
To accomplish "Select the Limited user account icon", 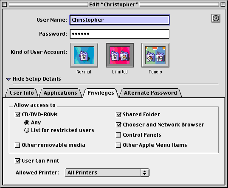I will [x=120, y=55].
